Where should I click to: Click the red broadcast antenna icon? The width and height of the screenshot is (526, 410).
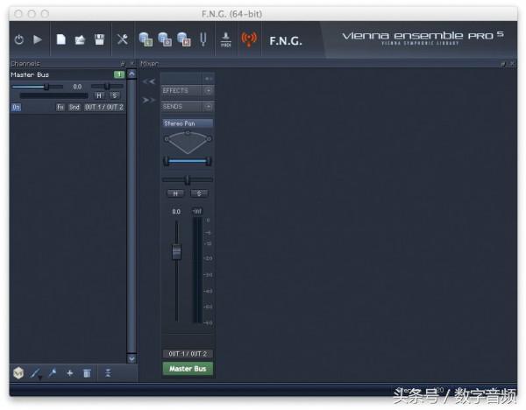pyautogui.click(x=249, y=39)
